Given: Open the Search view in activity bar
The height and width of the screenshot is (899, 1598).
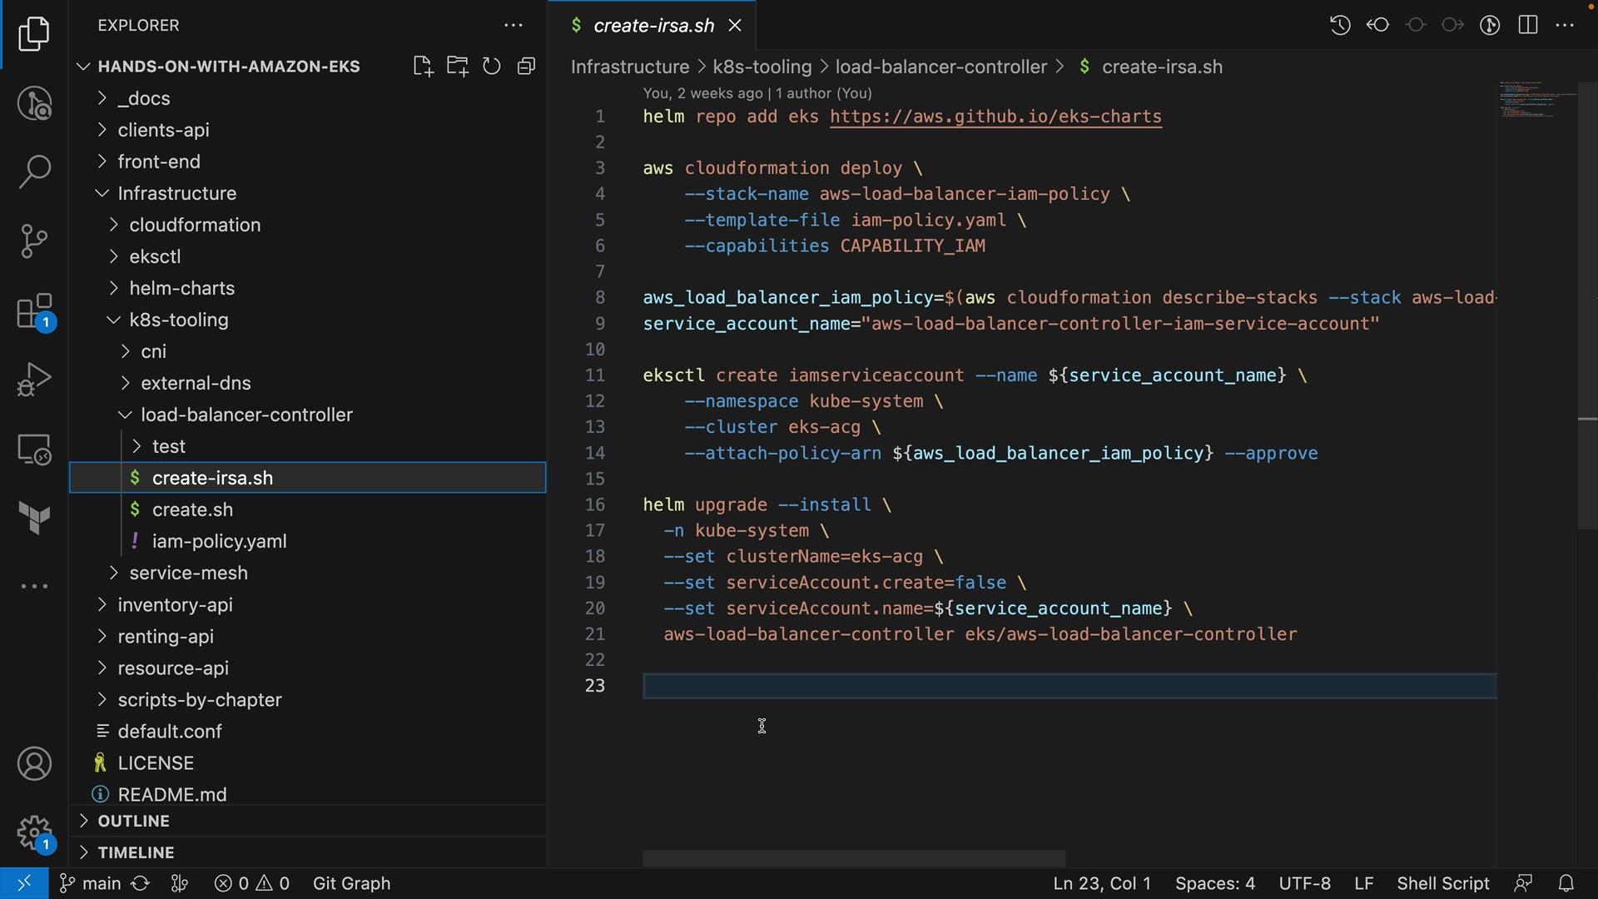Looking at the screenshot, I should click(x=34, y=172).
